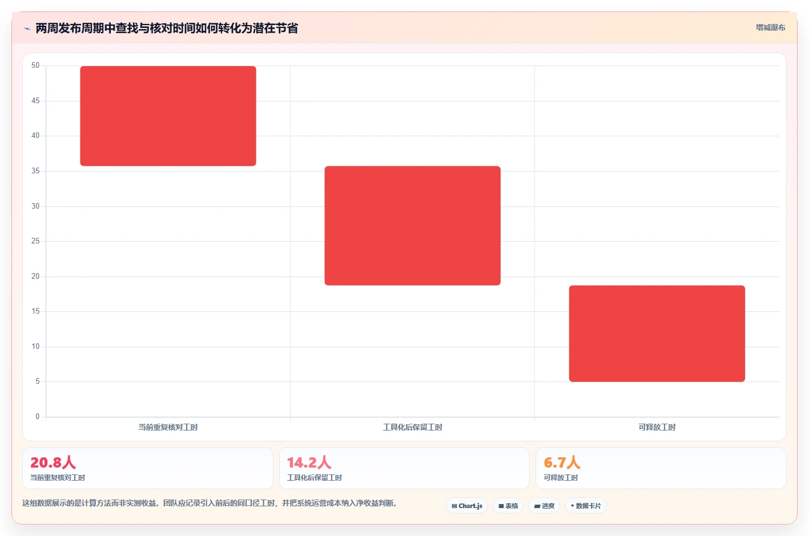Click the y-axis value 25
The height and width of the screenshot is (536, 809).
[x=35, y=241]
